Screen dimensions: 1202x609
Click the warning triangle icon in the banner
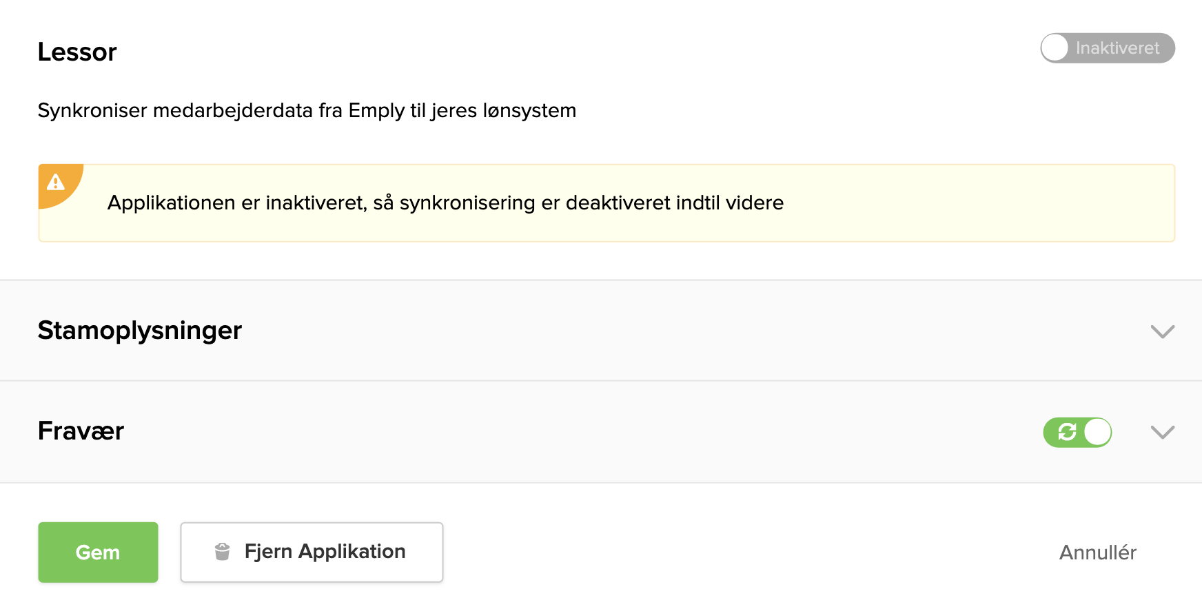55,182
